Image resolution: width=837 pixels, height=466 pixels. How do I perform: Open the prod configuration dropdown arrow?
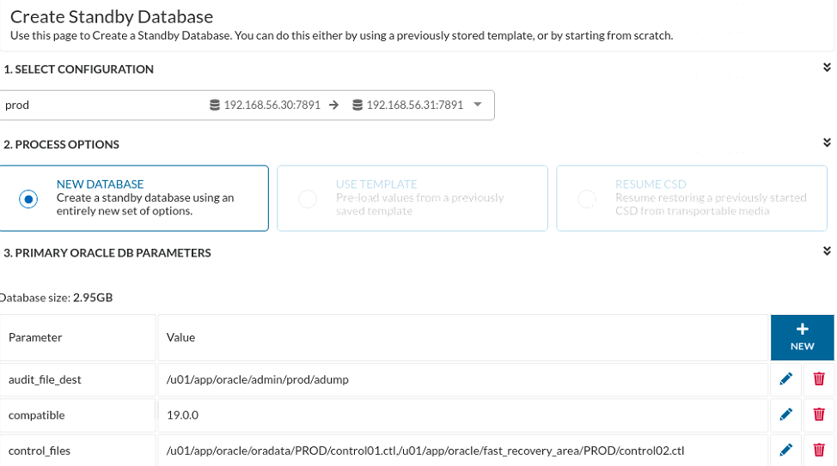coord(478,105)
